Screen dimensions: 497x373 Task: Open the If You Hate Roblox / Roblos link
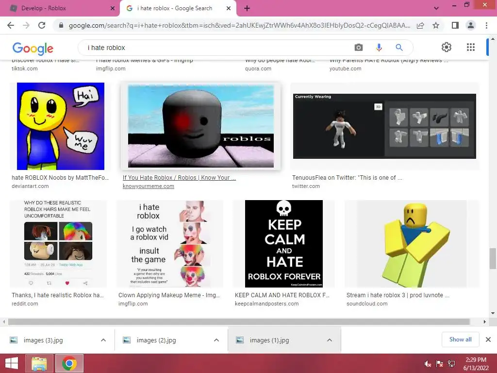pos(179,178)
